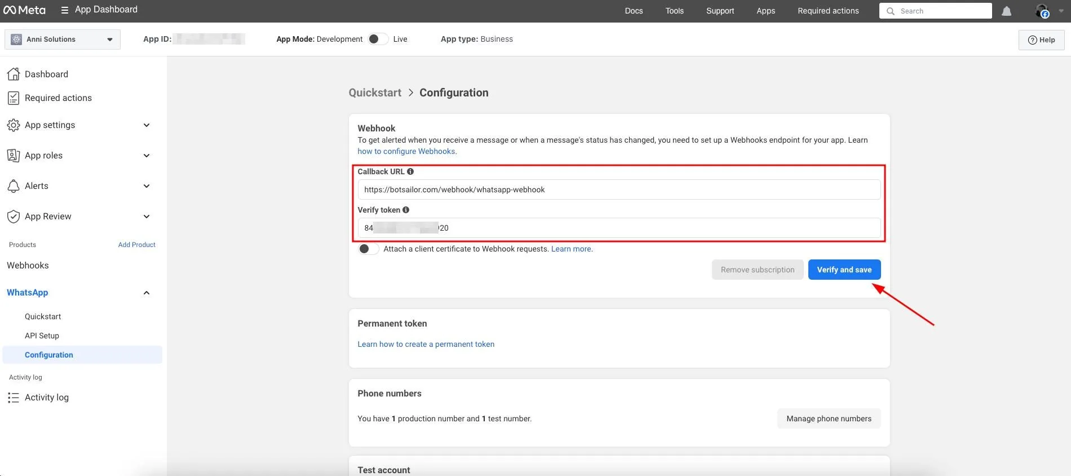Open the hamburger menu beside App Dashboard

pos(65,10)
